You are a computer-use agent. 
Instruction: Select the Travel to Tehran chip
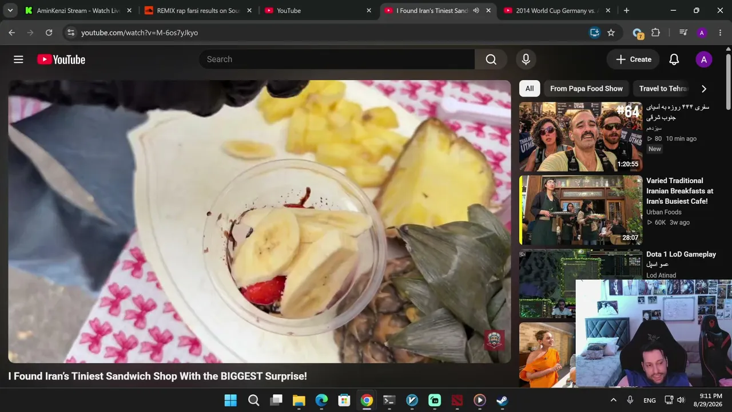click(663, 89)
